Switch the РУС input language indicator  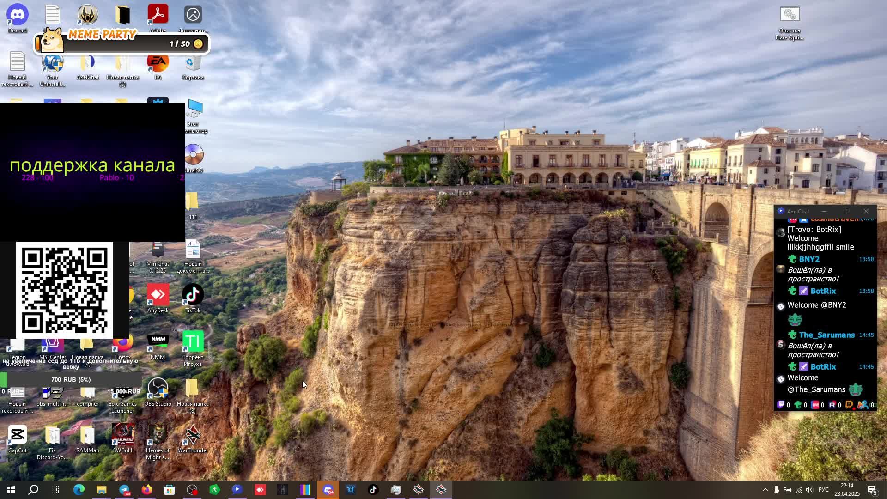point(823,490)
